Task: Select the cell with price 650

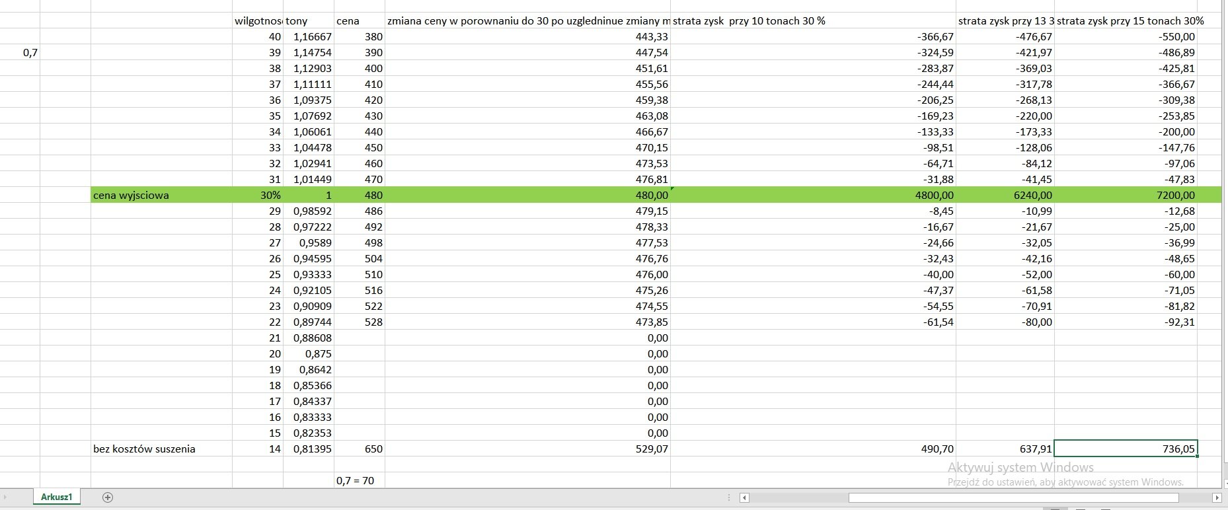Action: pos(359,449)
